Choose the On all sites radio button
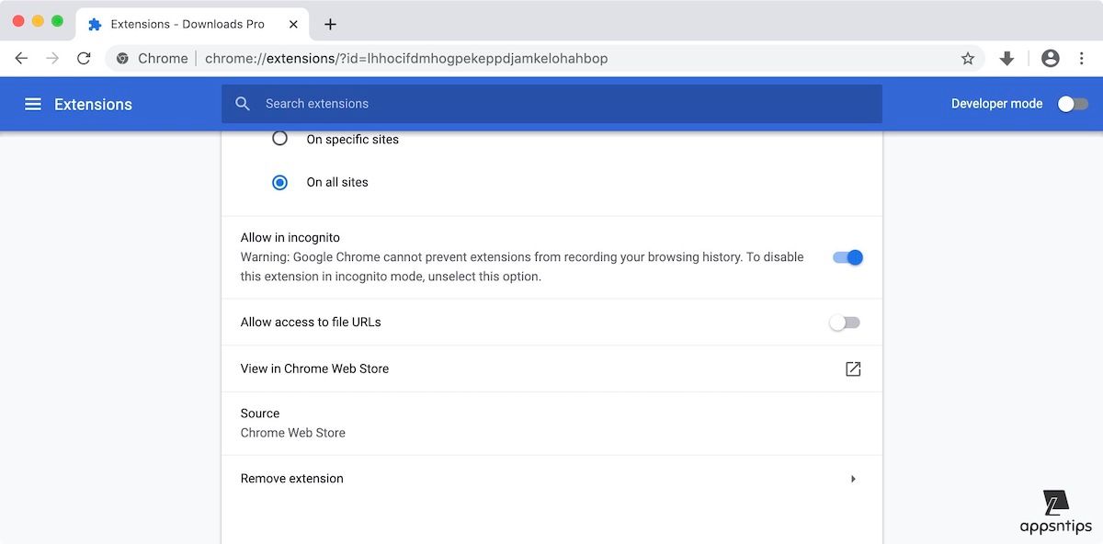This screenshot has height=544, width=1103. click(x=280, y=182)
